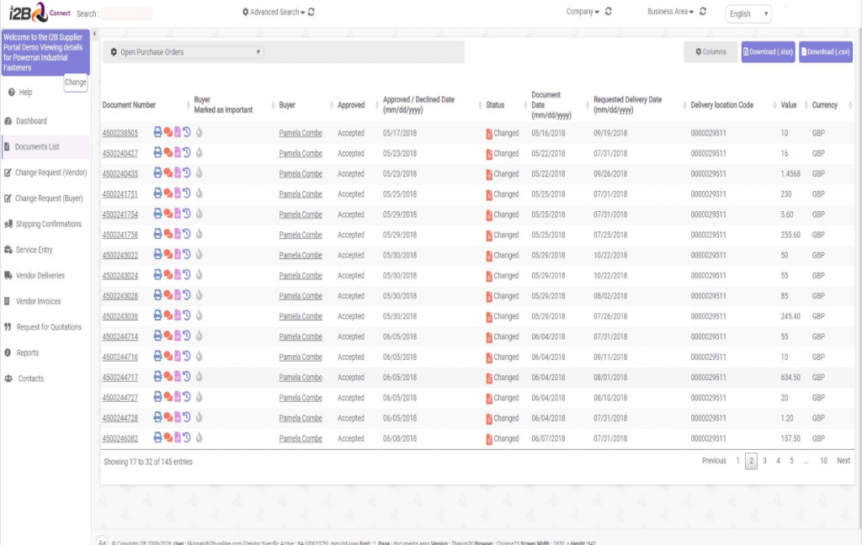This screenshot has height=545, width=862.
Task: Open the Open Purchase Orders dropdown
Action: 191,52
